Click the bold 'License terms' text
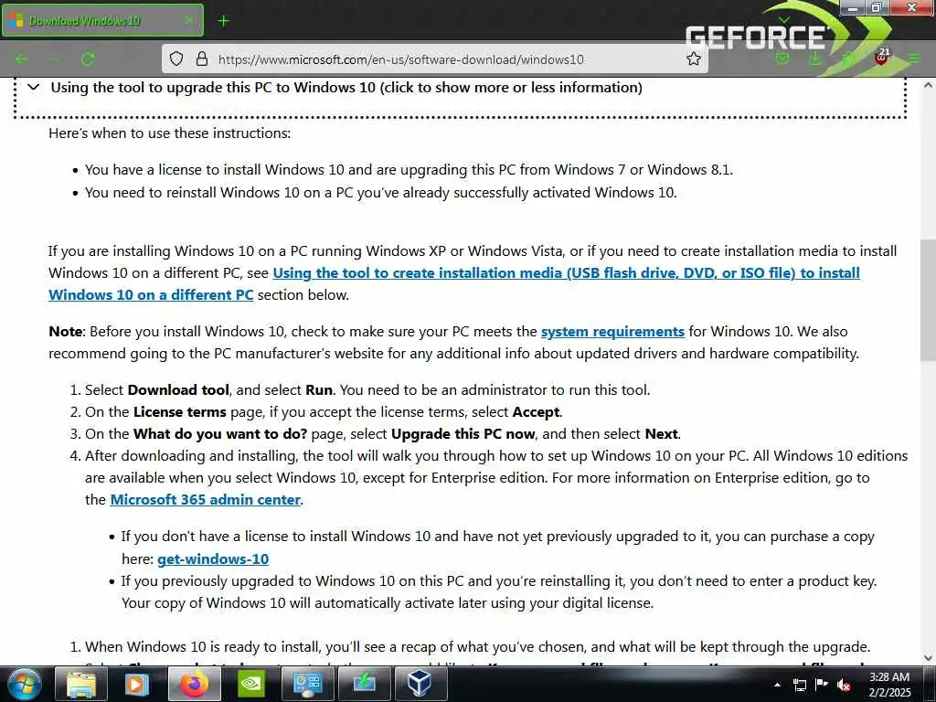 pyautogui.click(x=180, y=412)
